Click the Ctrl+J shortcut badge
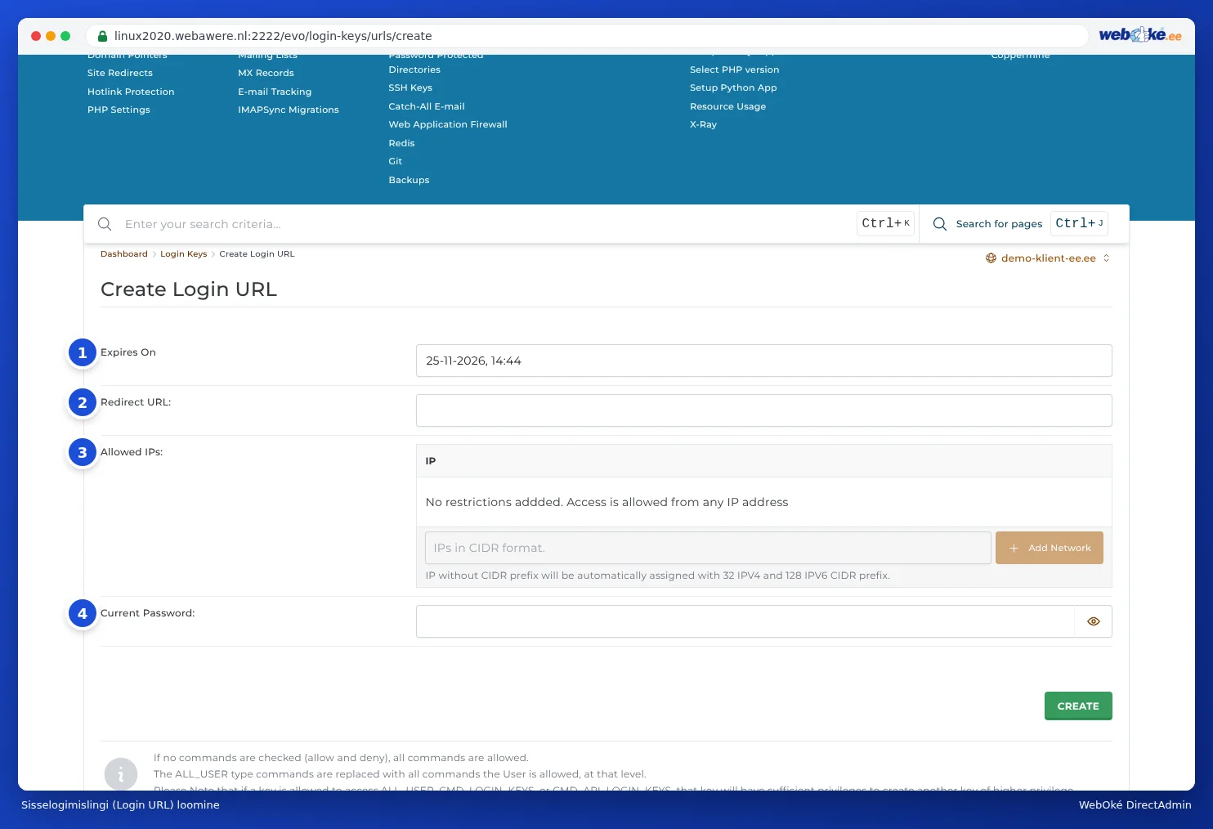1213x829 pixels. pyautogui.click(x=1079, y=223)
